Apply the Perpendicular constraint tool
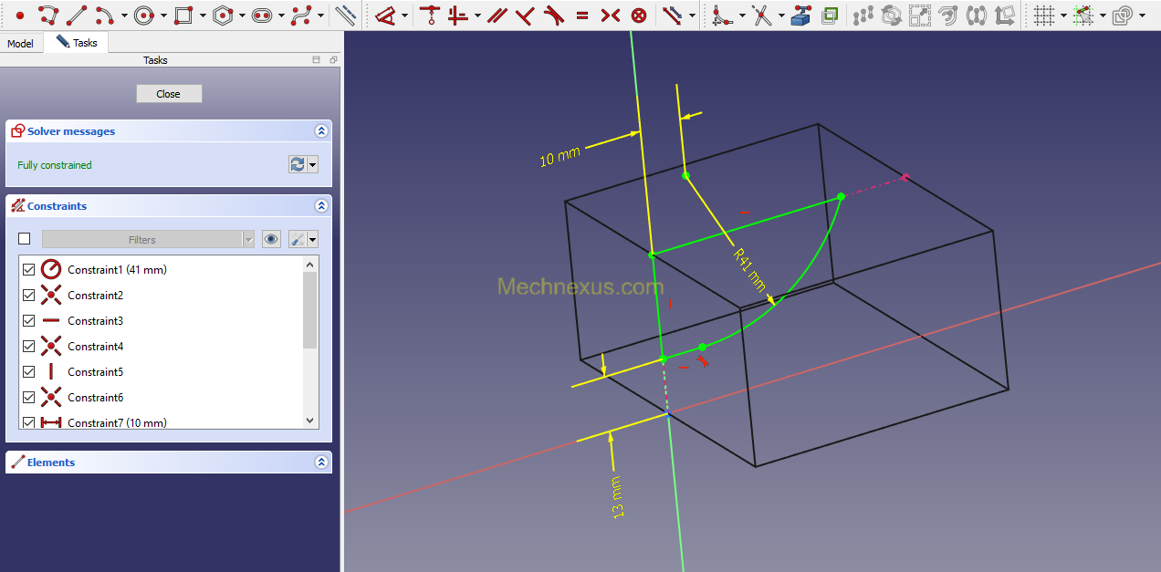The height and width of the screenshot is (572, 1161). tap(524, 16)
